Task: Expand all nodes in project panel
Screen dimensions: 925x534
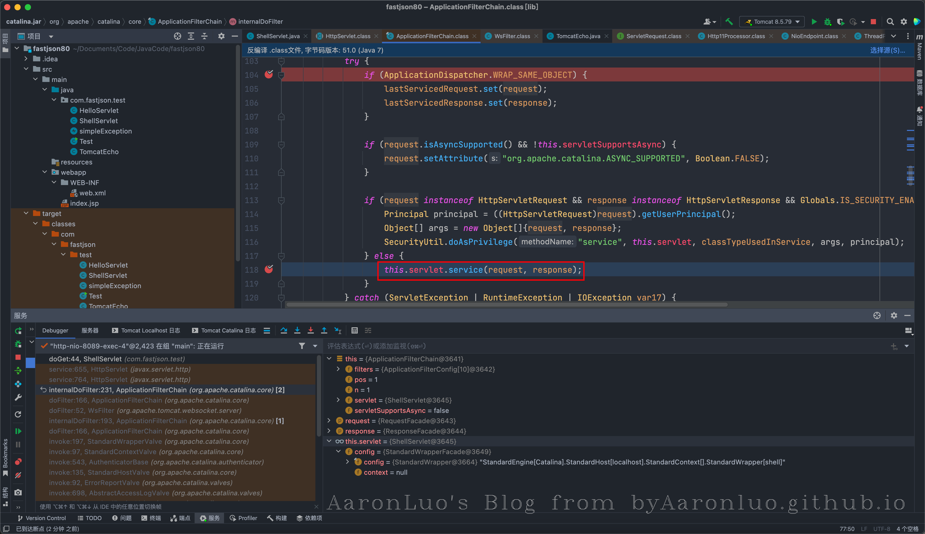Action: point(191,36)
